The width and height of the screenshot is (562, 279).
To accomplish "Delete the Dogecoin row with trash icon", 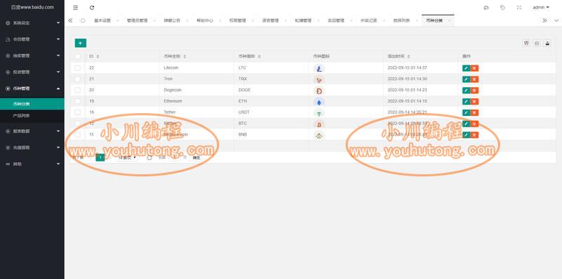I will pyautogui.click(x=475, y=91).
